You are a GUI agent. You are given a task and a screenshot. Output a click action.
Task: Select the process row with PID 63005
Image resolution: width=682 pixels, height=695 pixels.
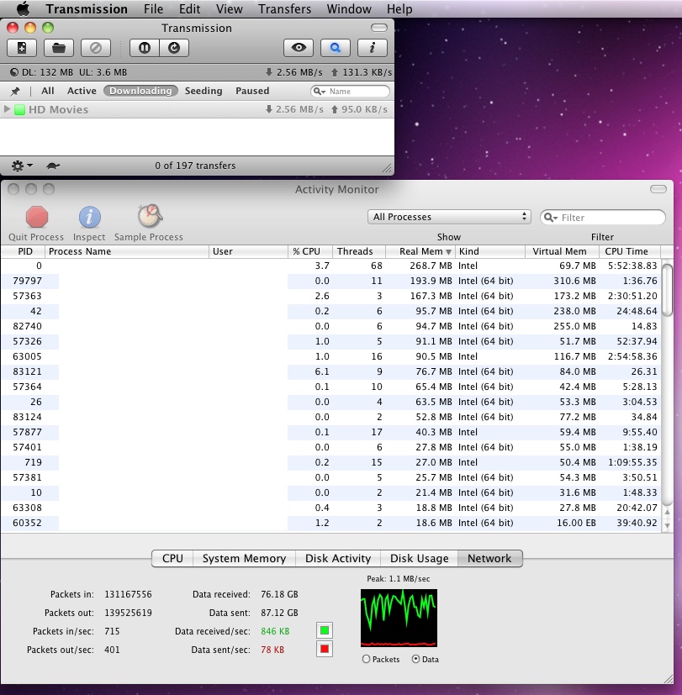(330, 356)
